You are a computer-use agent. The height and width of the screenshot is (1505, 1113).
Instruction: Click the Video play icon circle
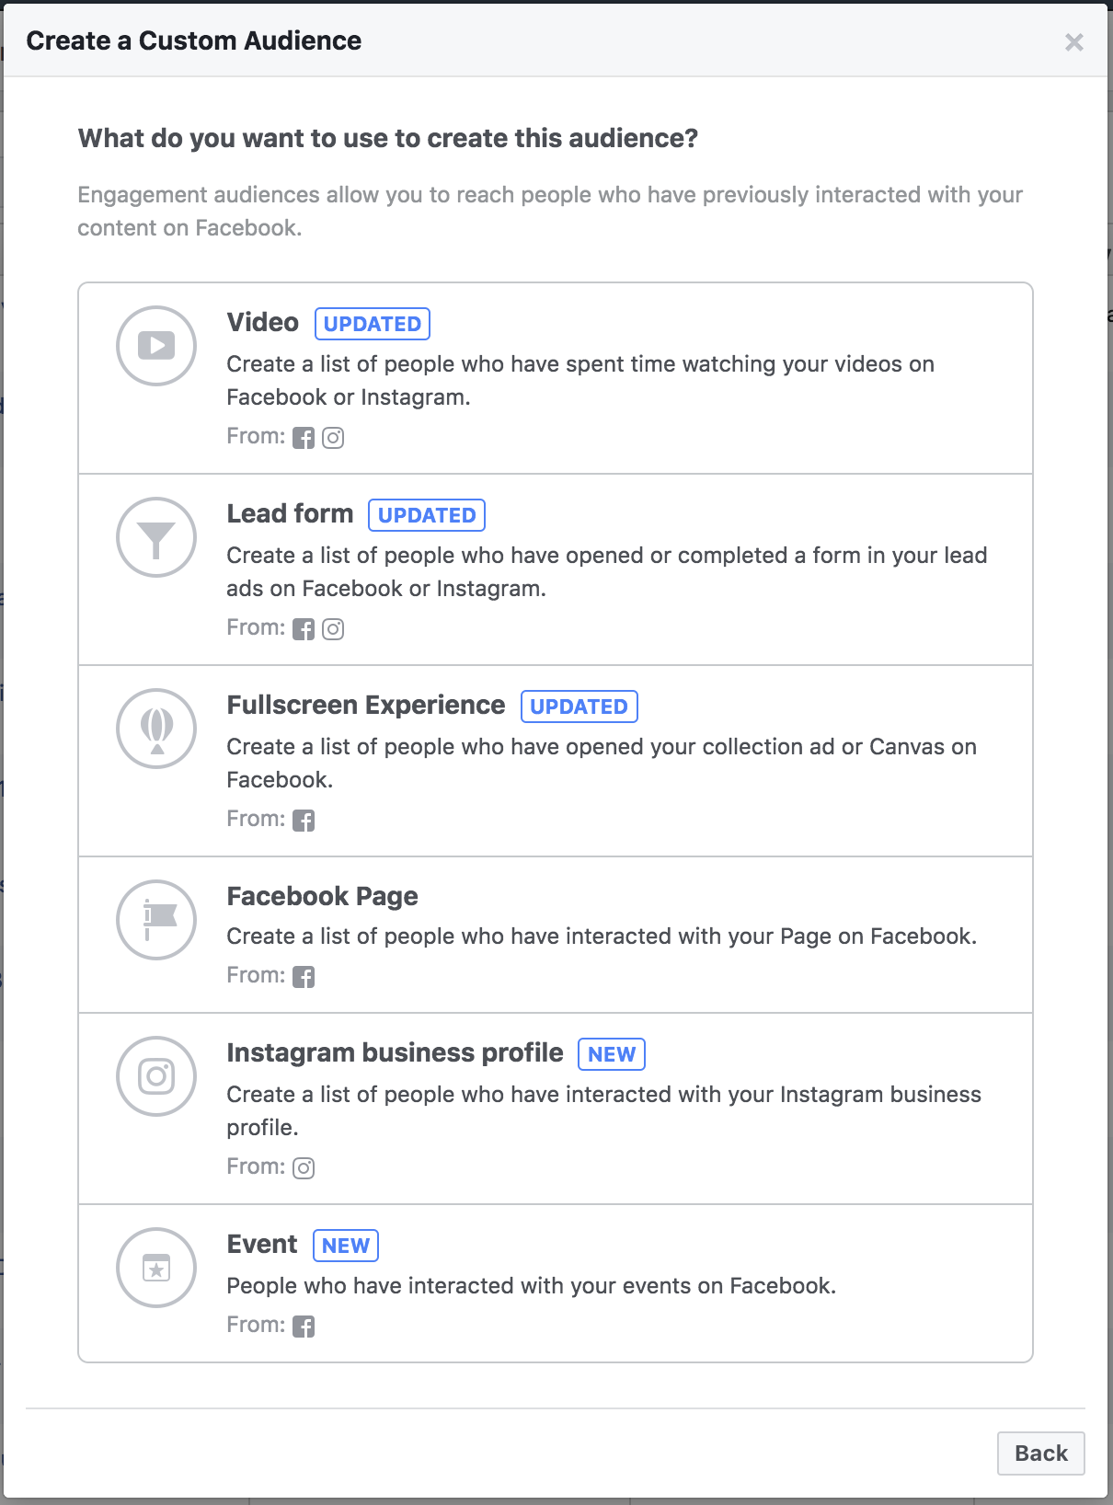click(156, 346)
